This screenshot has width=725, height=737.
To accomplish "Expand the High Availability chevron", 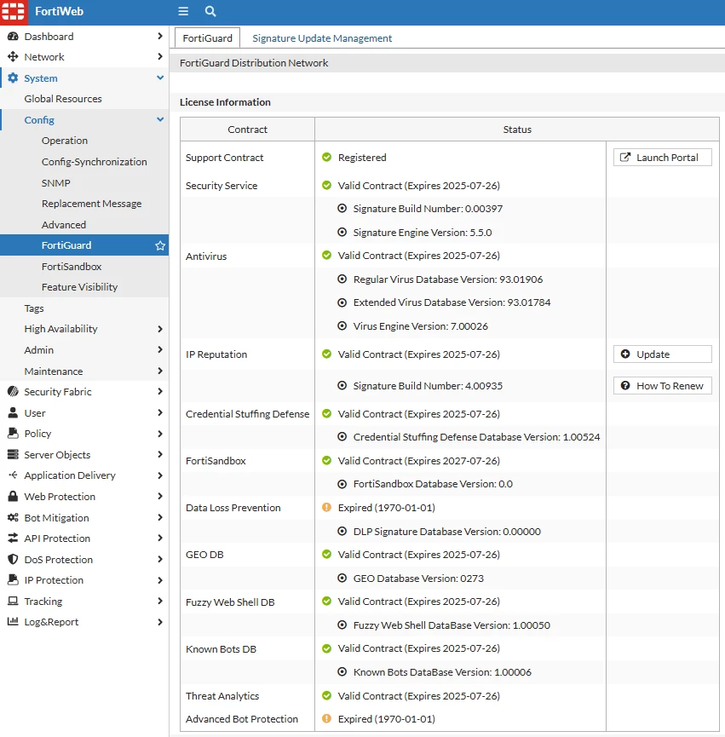I will tap(160, 329).
